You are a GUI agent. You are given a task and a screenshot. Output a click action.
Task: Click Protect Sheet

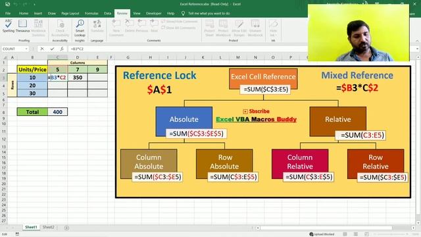[x=209, y=28]
